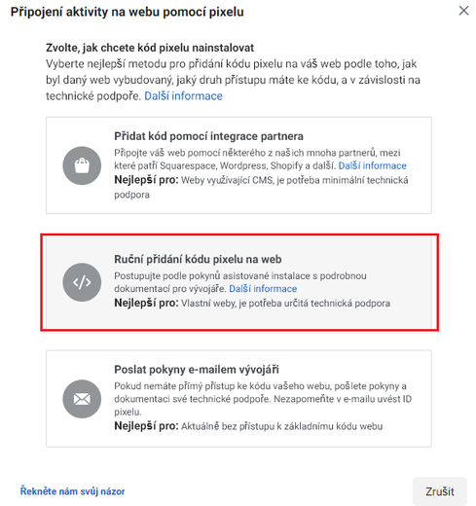Click the asistované instalace description text
476x506 pixels.
tap(240, 282)
